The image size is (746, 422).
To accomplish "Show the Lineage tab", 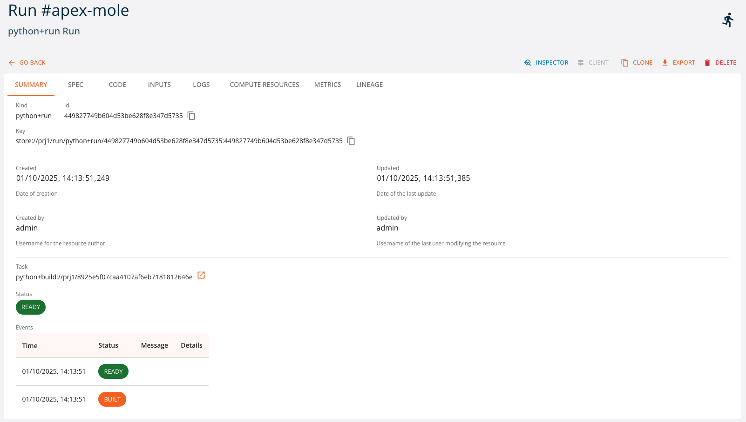I will click(369, 85).
